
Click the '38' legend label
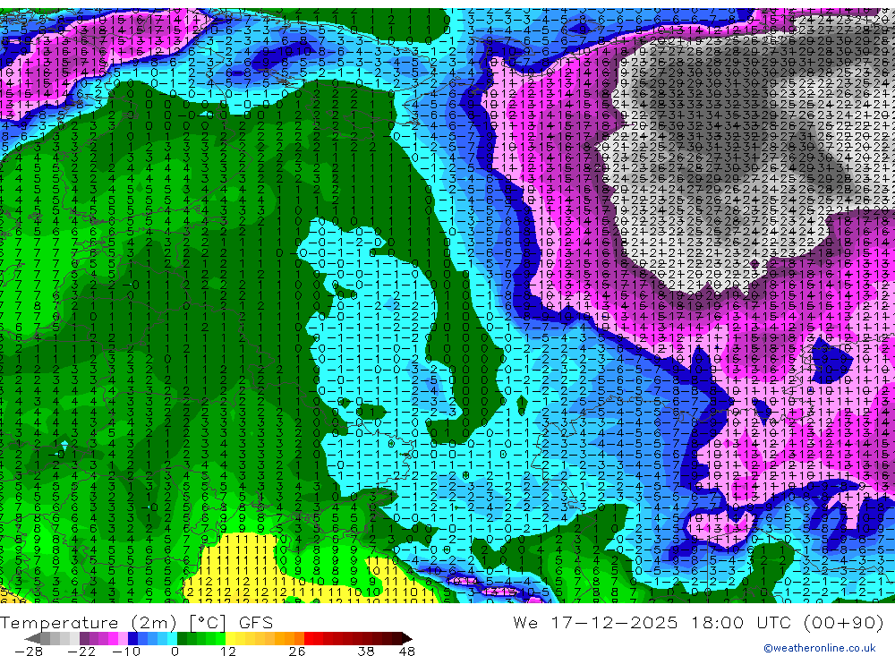[x=366, y=652]
